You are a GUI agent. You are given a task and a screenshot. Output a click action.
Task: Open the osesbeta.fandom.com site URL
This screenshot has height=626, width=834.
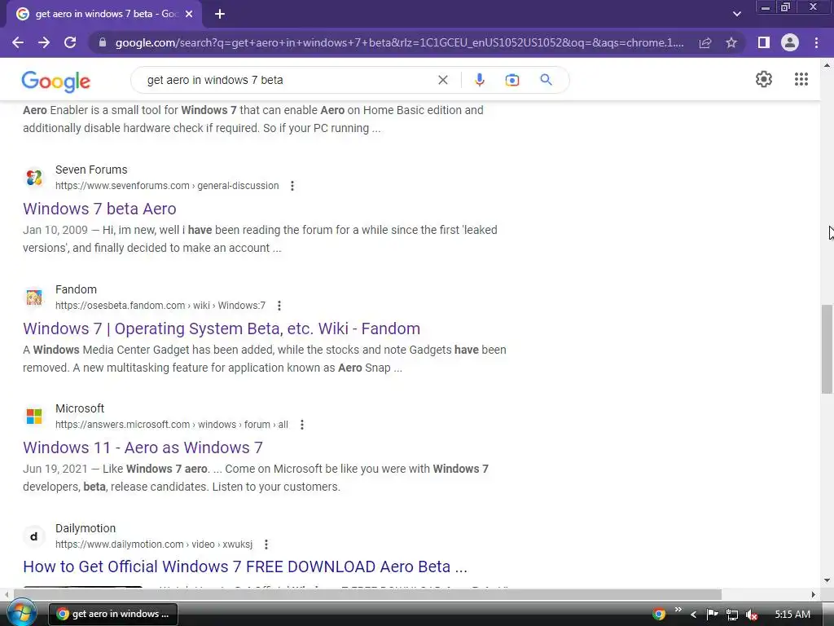click(x=160, y=306)
